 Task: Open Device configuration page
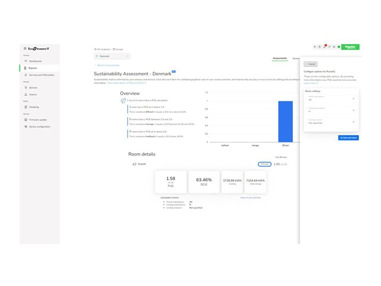pos(40,127)
